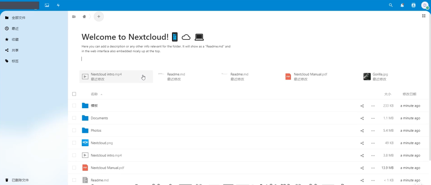Screen dimensions: 431x185
Task: Open Nextcloud Manual.pdf in file list
Action: [x=107, y=168]
